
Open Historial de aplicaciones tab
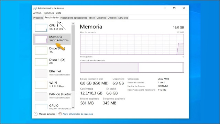coord(74,18)
